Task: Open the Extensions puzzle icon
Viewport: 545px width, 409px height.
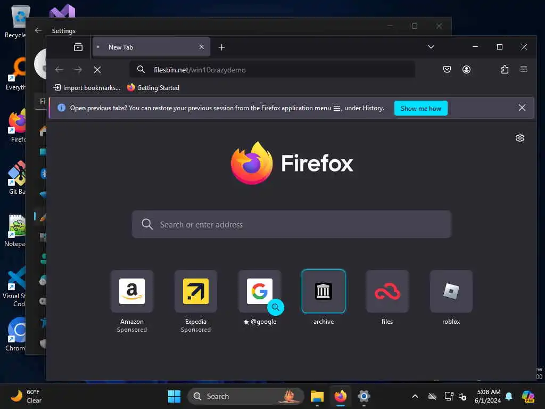Action: coord(505,69)
